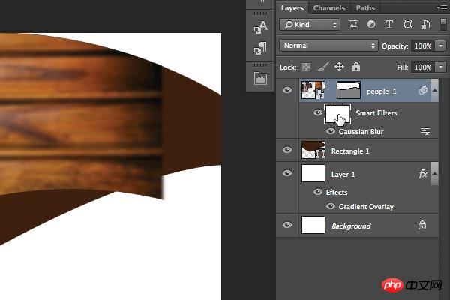Toggle Gradient Overlay effect visibility
This screenshot has width=450, height=300.
coord(331,206)
